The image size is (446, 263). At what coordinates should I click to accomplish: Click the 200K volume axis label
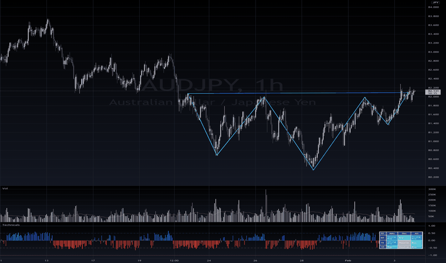pyautogui.click(x=432, y=200)
